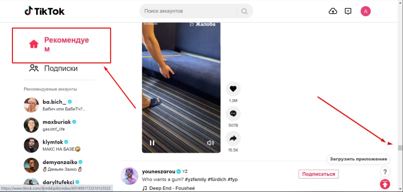Screen dimensions: 403x192
Task: Open the profile avatar menu
Action: pyautogui.click(x=366, y=11)
